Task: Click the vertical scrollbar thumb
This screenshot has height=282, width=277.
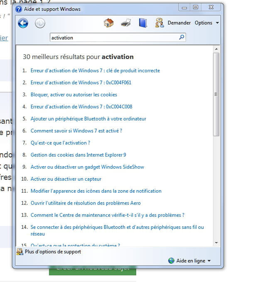Action: pyautogui.click(x=216, y=94)
